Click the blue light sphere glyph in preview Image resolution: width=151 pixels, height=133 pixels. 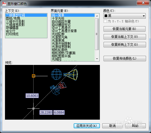tap(56, 74)
